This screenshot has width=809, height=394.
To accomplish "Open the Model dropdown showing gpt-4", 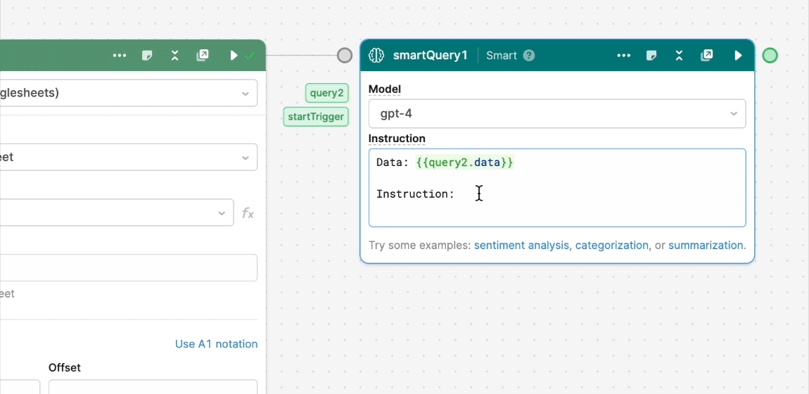I will click(x=556, y=113).
